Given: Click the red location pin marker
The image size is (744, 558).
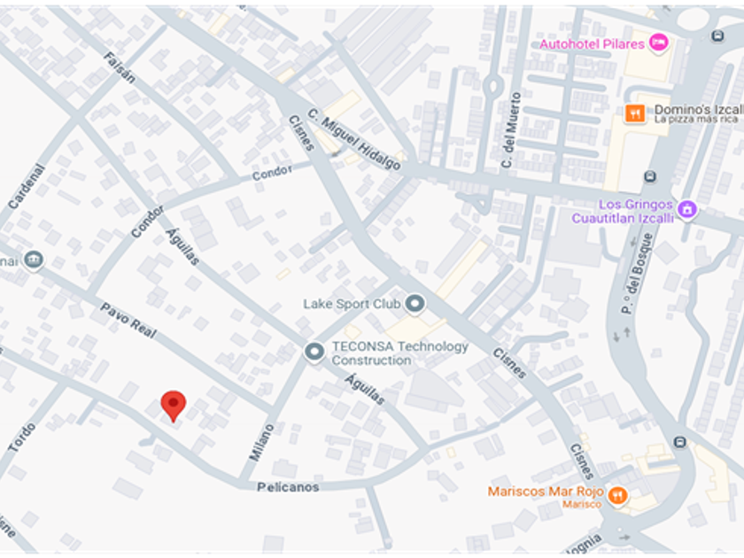Looking at the screenshot, I should 174,406.
